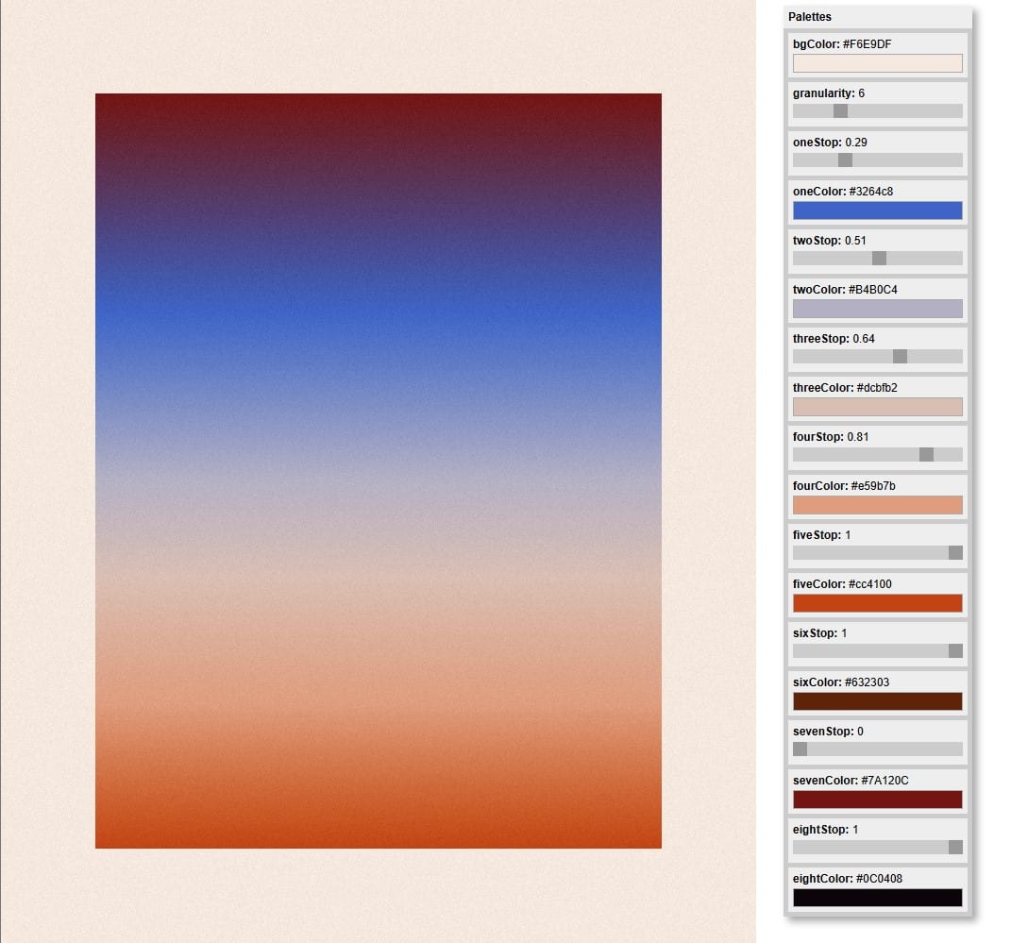
Task: Click the 'threeStop: 0.64' label
Action: click(x=834, y=338)
